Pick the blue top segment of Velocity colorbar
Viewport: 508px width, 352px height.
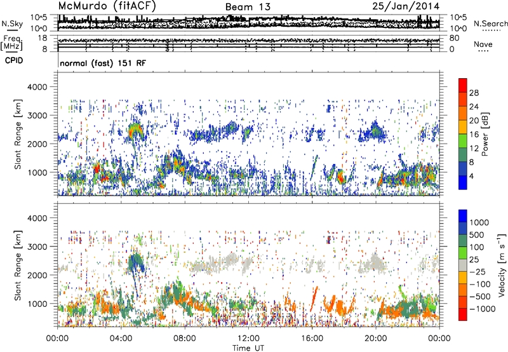(x=463, y=216)
